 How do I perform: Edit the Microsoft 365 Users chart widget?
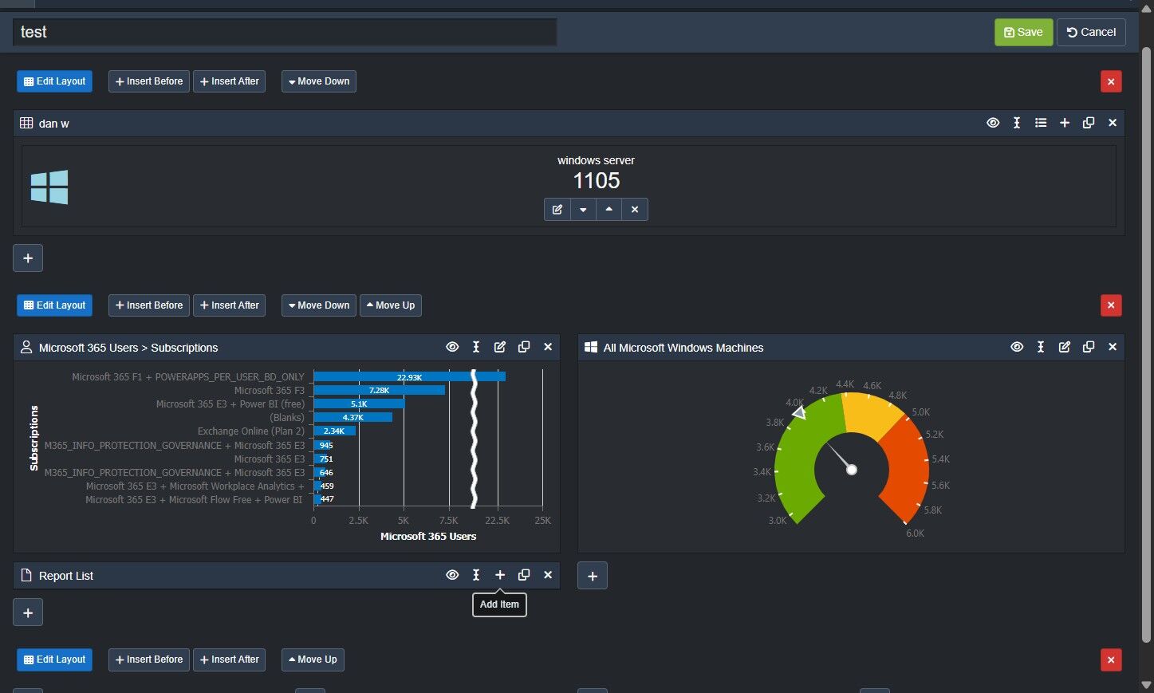pyautogui.click(x=500, y=347)
